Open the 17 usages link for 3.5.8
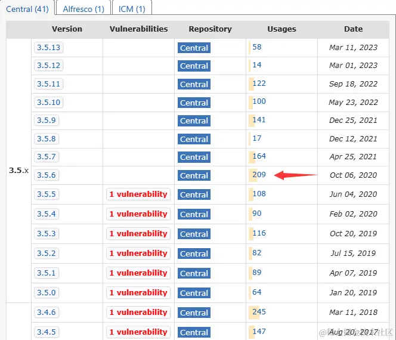396x340 pixels. click(x=257, y=138)
